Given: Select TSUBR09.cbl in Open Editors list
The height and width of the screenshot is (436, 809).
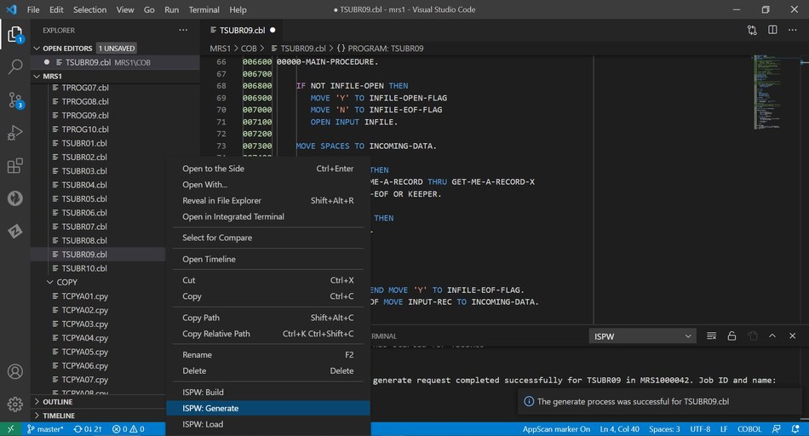Looking at the screenshot, I should click(115, 62).
